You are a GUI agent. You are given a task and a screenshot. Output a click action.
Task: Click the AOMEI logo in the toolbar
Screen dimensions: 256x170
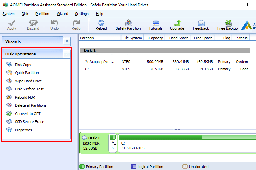pyautogui.click(x=246, y=25)
